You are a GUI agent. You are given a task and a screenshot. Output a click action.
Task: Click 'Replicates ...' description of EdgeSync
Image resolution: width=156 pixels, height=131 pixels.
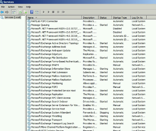pos(90,54)
